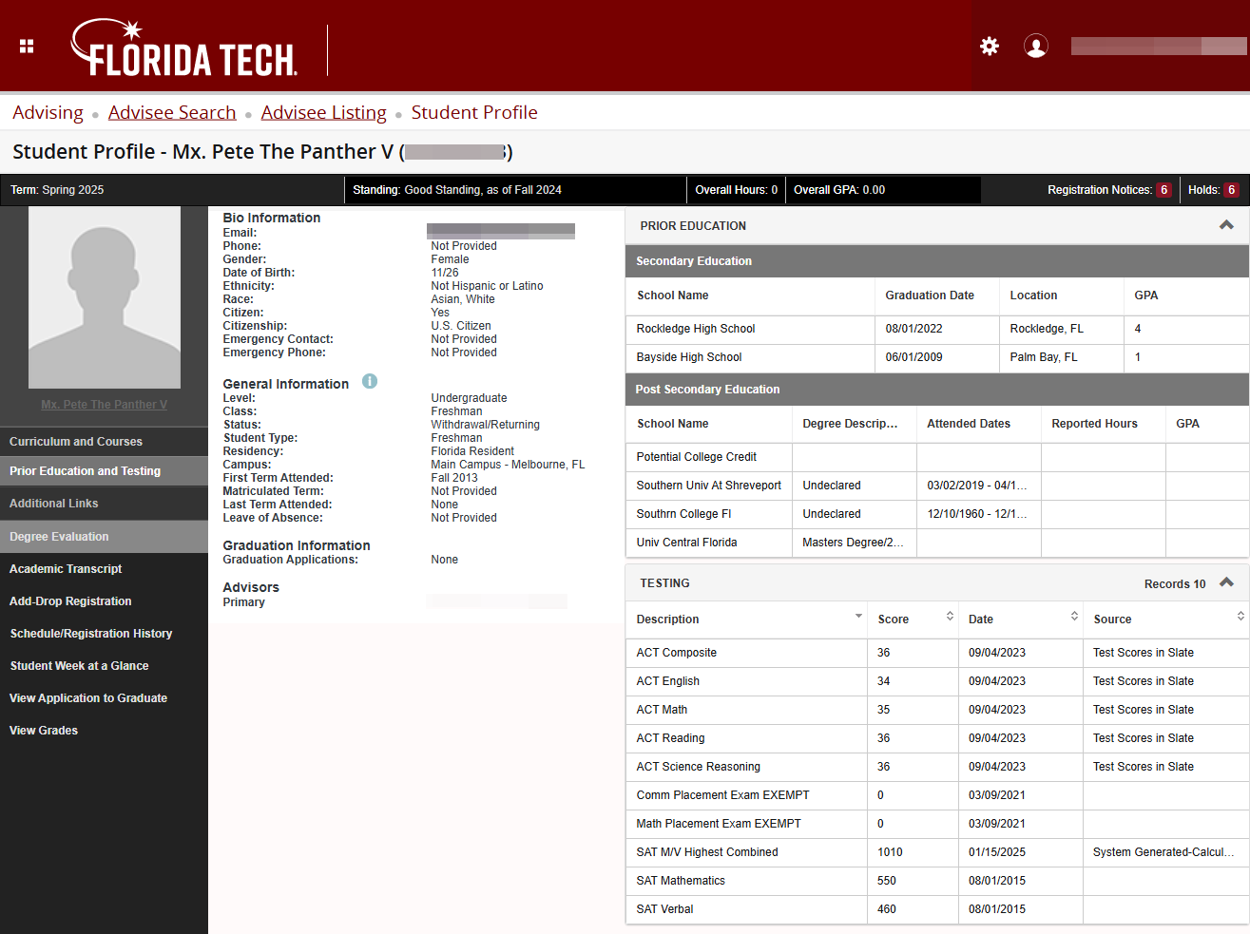Go to the Advisee Listing breadcrumb
Image resolution: width=1250 pixels, height=934 pixels.
pyautogui.click(x=324, y=112)
